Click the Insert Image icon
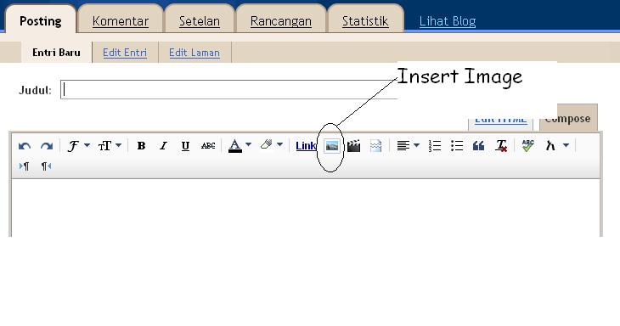The image size is (620, 326). (x=332, y=146)
